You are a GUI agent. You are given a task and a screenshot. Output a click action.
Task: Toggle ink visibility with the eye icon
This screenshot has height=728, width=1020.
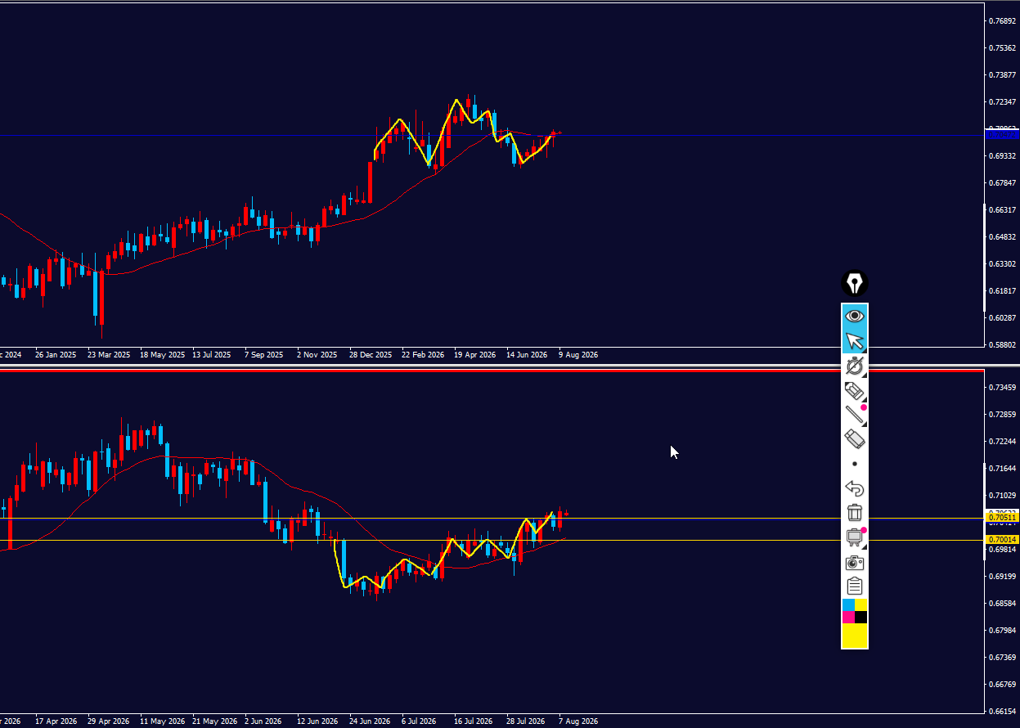pyautogui.click(x=855, y=316)
